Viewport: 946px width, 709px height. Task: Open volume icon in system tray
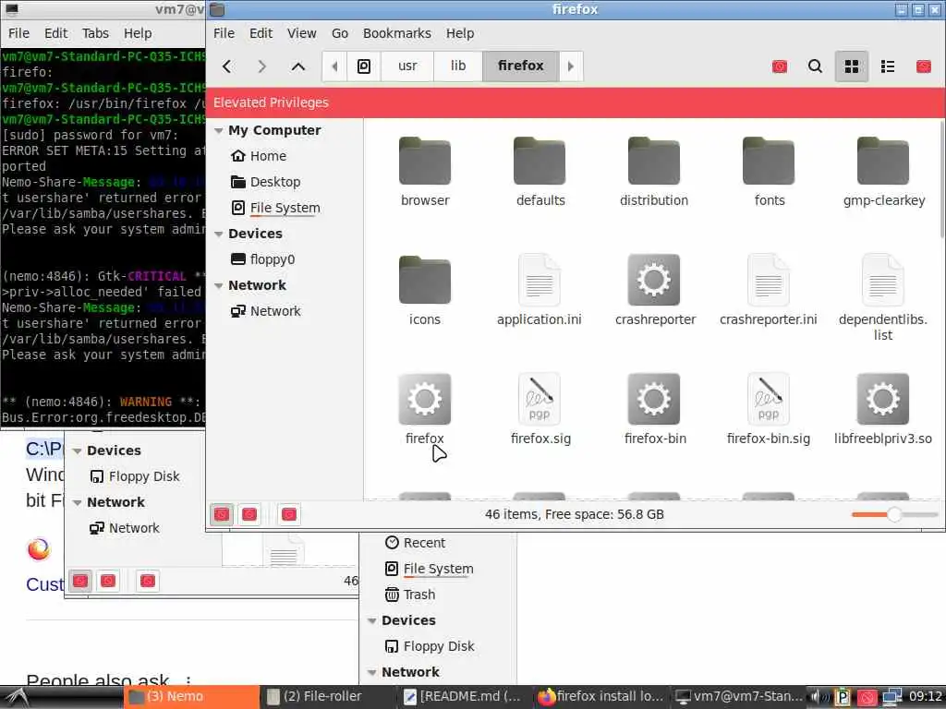click(x=818, y=698)
